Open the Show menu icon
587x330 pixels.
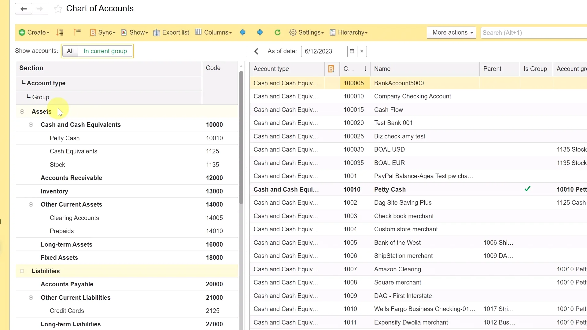pos(124,32)
